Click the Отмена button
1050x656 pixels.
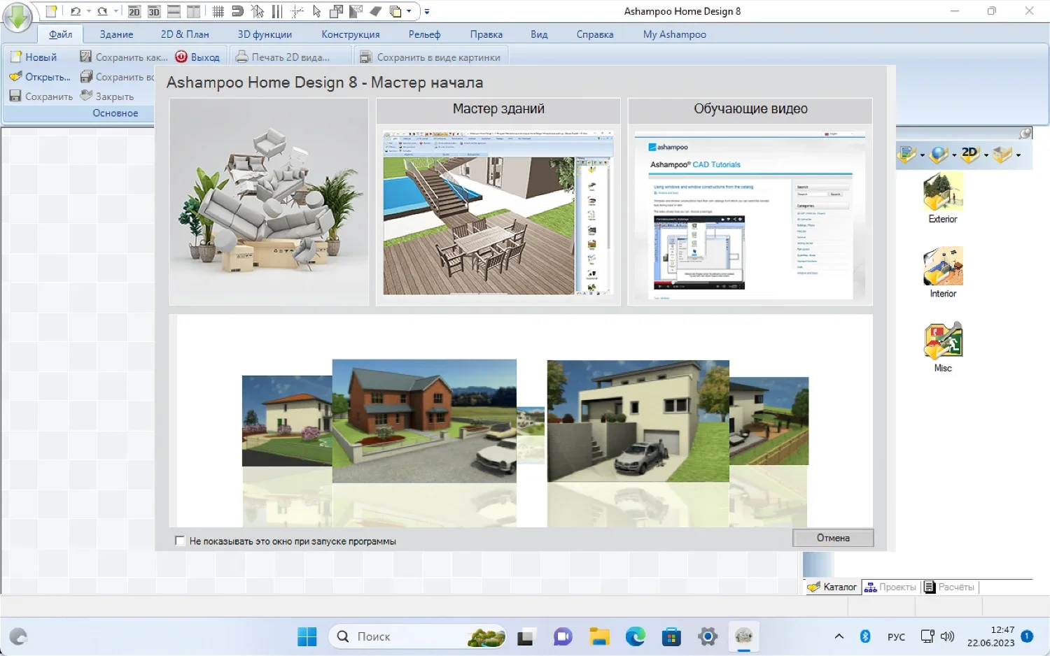coord(833,538)
